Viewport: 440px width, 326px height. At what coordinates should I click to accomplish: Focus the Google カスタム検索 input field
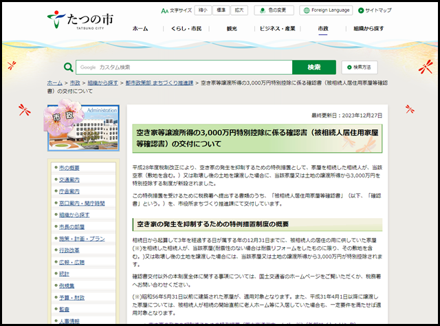[184, 67]
